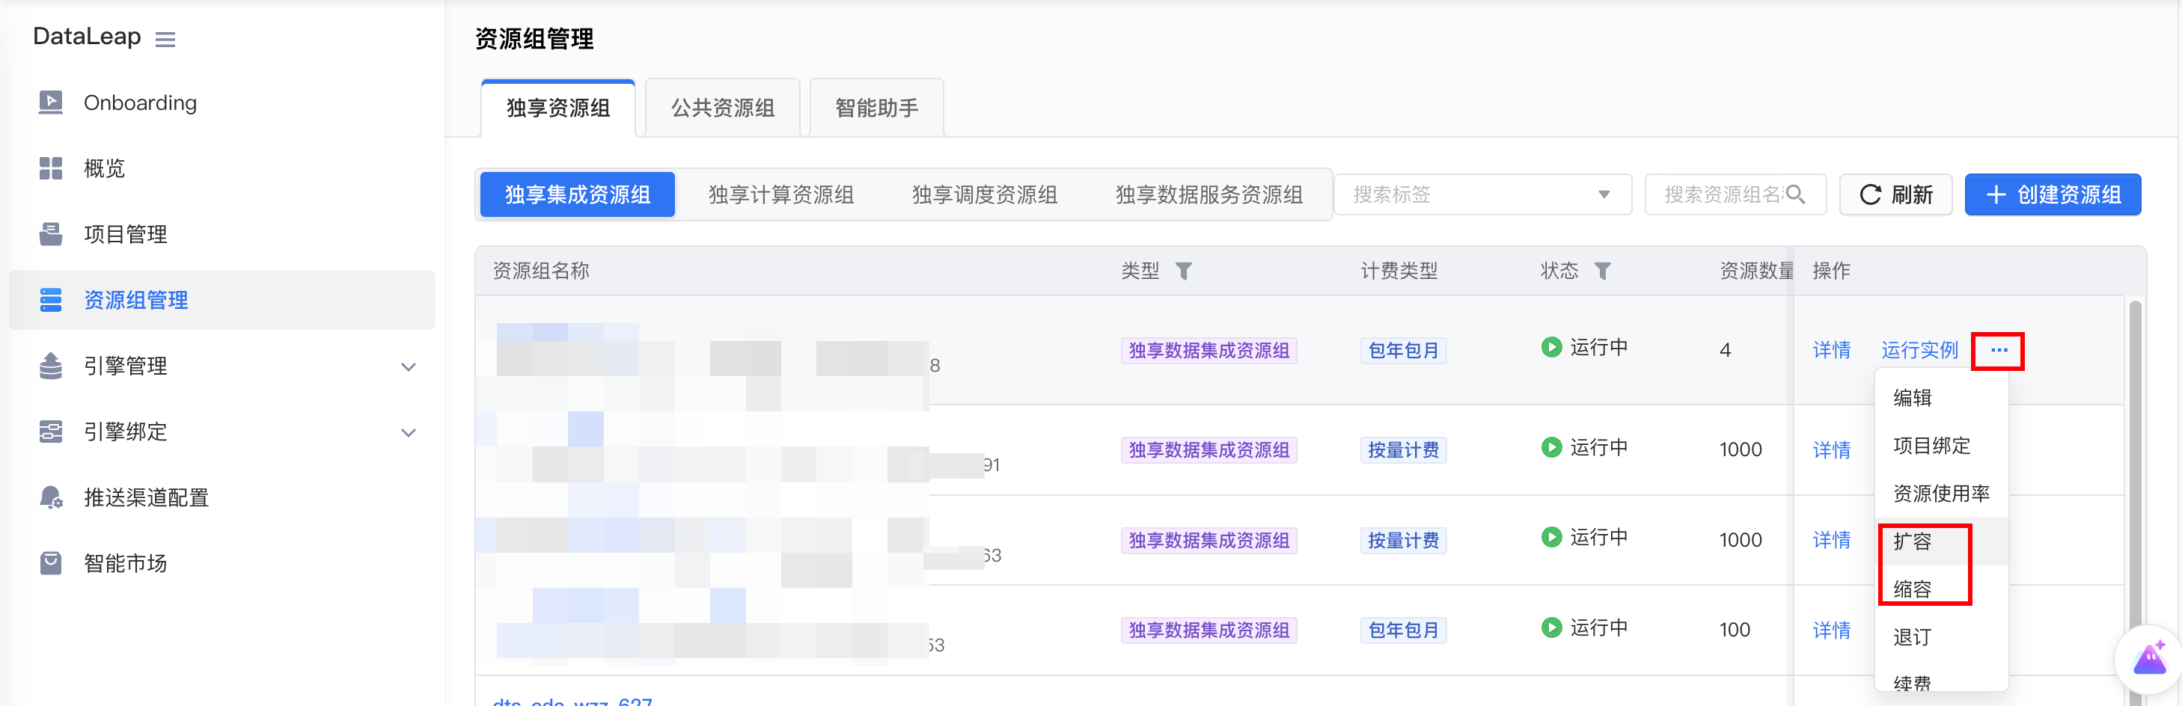
Task: Click the DataLeap hamburger menu icon
Action: (x=165, y=39)
